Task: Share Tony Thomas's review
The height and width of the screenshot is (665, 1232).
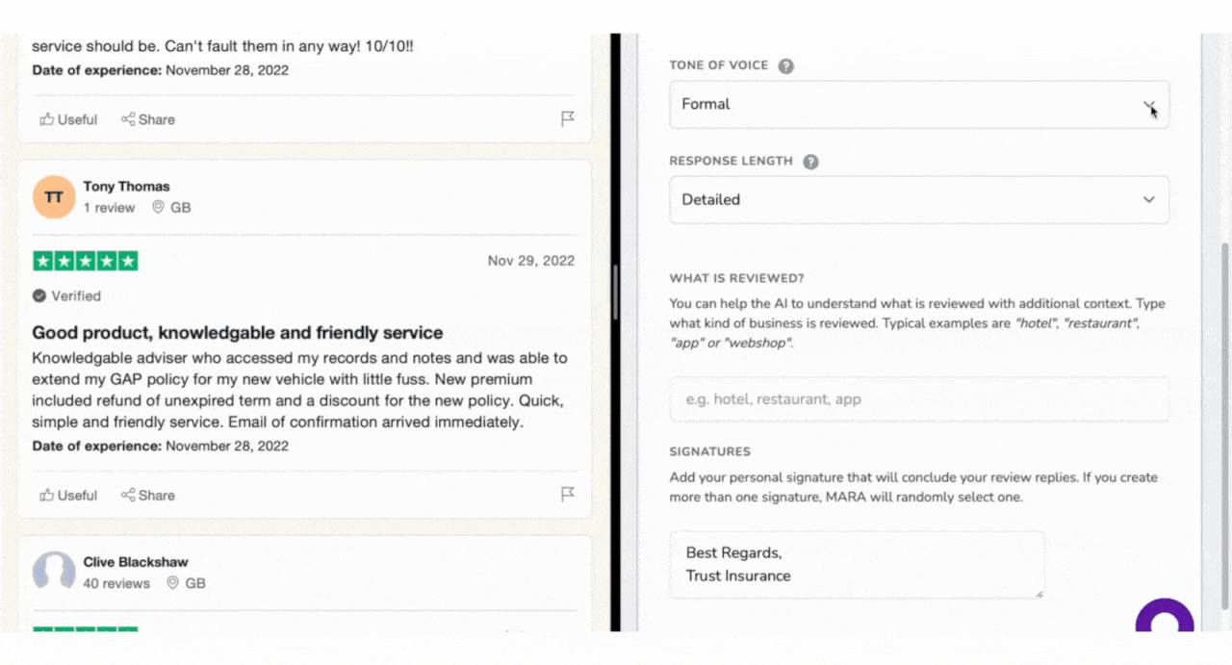Action: point(148,496)
